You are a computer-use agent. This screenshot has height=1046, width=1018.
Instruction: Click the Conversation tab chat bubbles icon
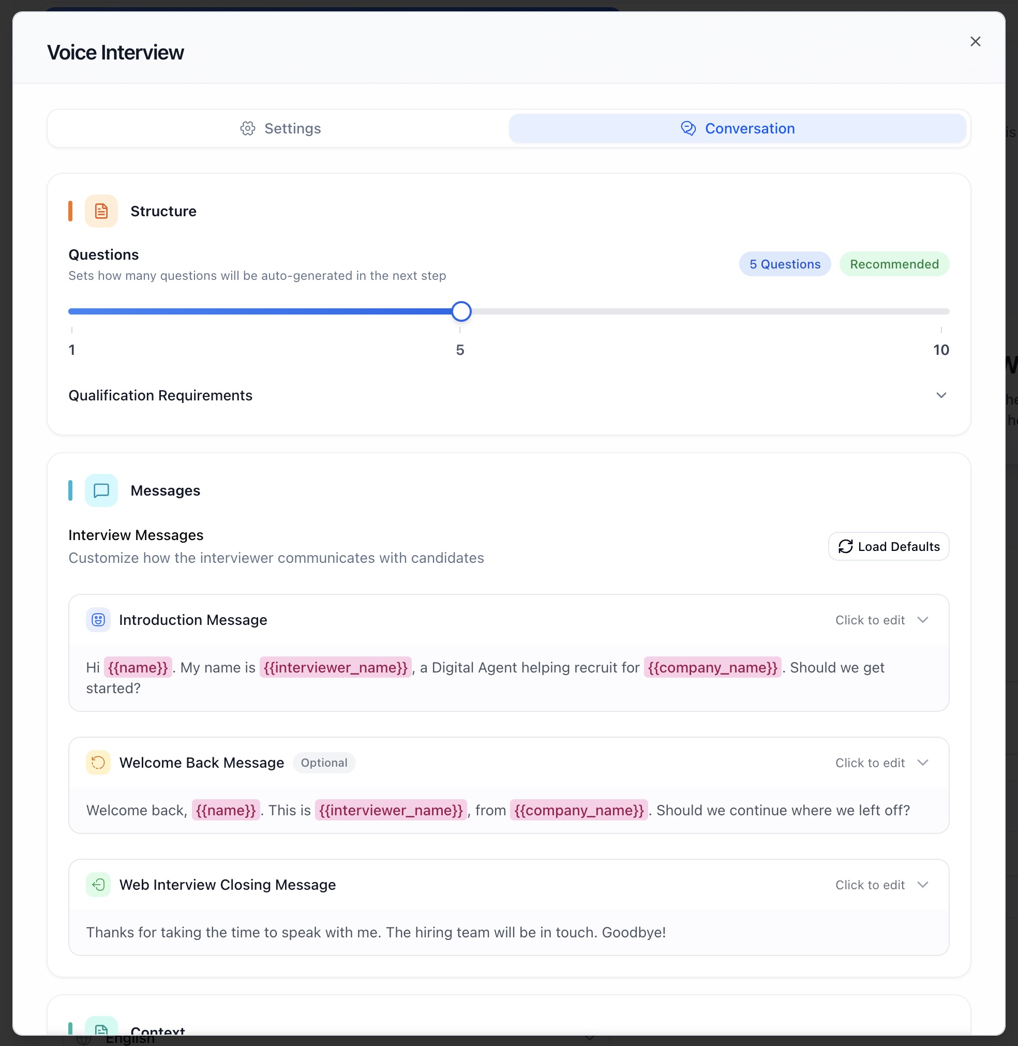(688, 128)
